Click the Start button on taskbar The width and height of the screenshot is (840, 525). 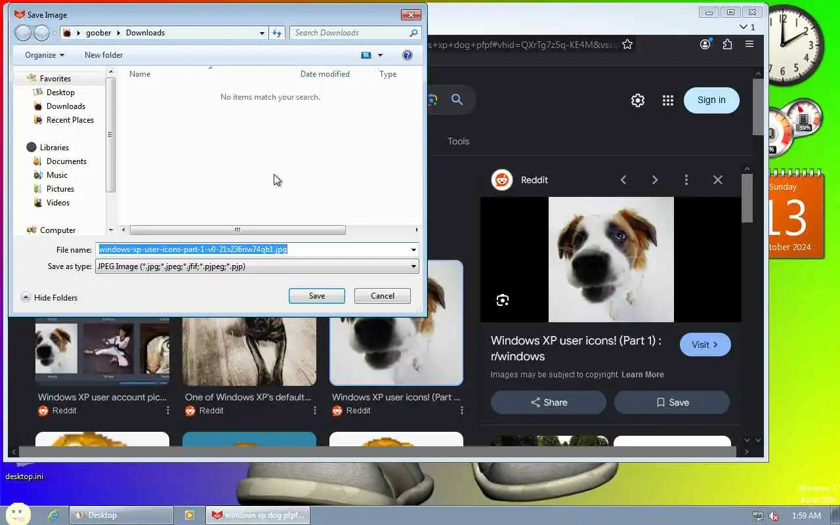click(x=18, y=514)
